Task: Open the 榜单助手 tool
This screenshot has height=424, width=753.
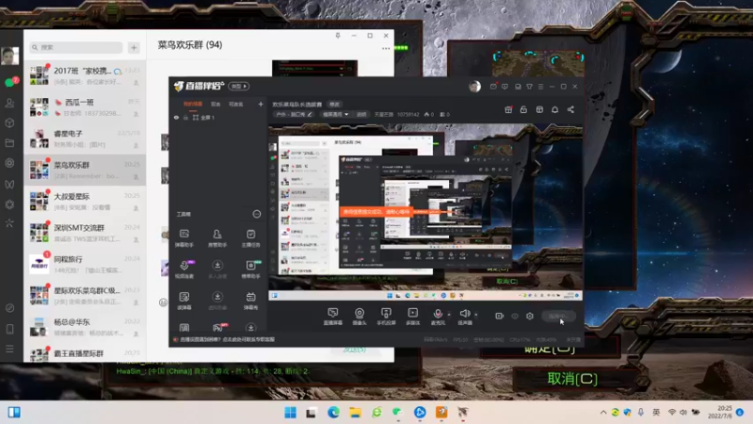Action: (250, 269)
